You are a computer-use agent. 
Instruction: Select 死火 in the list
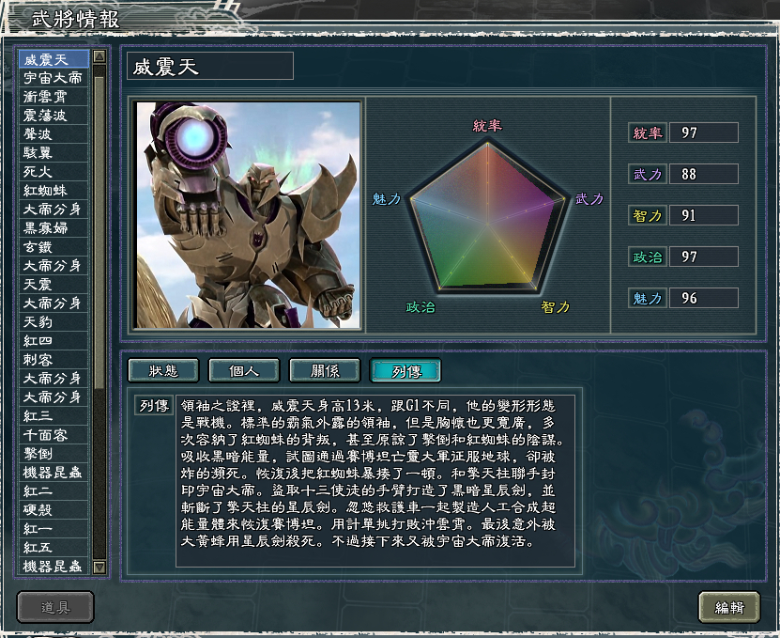click(54, 172)
